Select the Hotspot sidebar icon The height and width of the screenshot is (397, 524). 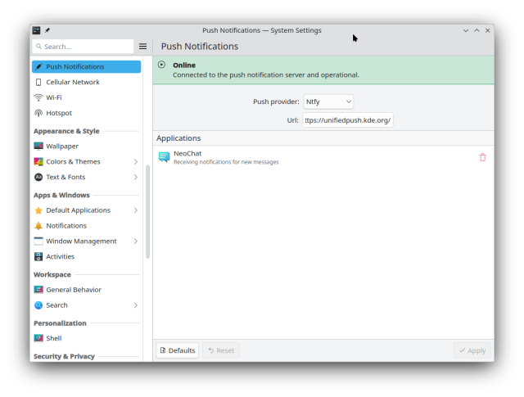pyautogui.click(x=38, y=113)
